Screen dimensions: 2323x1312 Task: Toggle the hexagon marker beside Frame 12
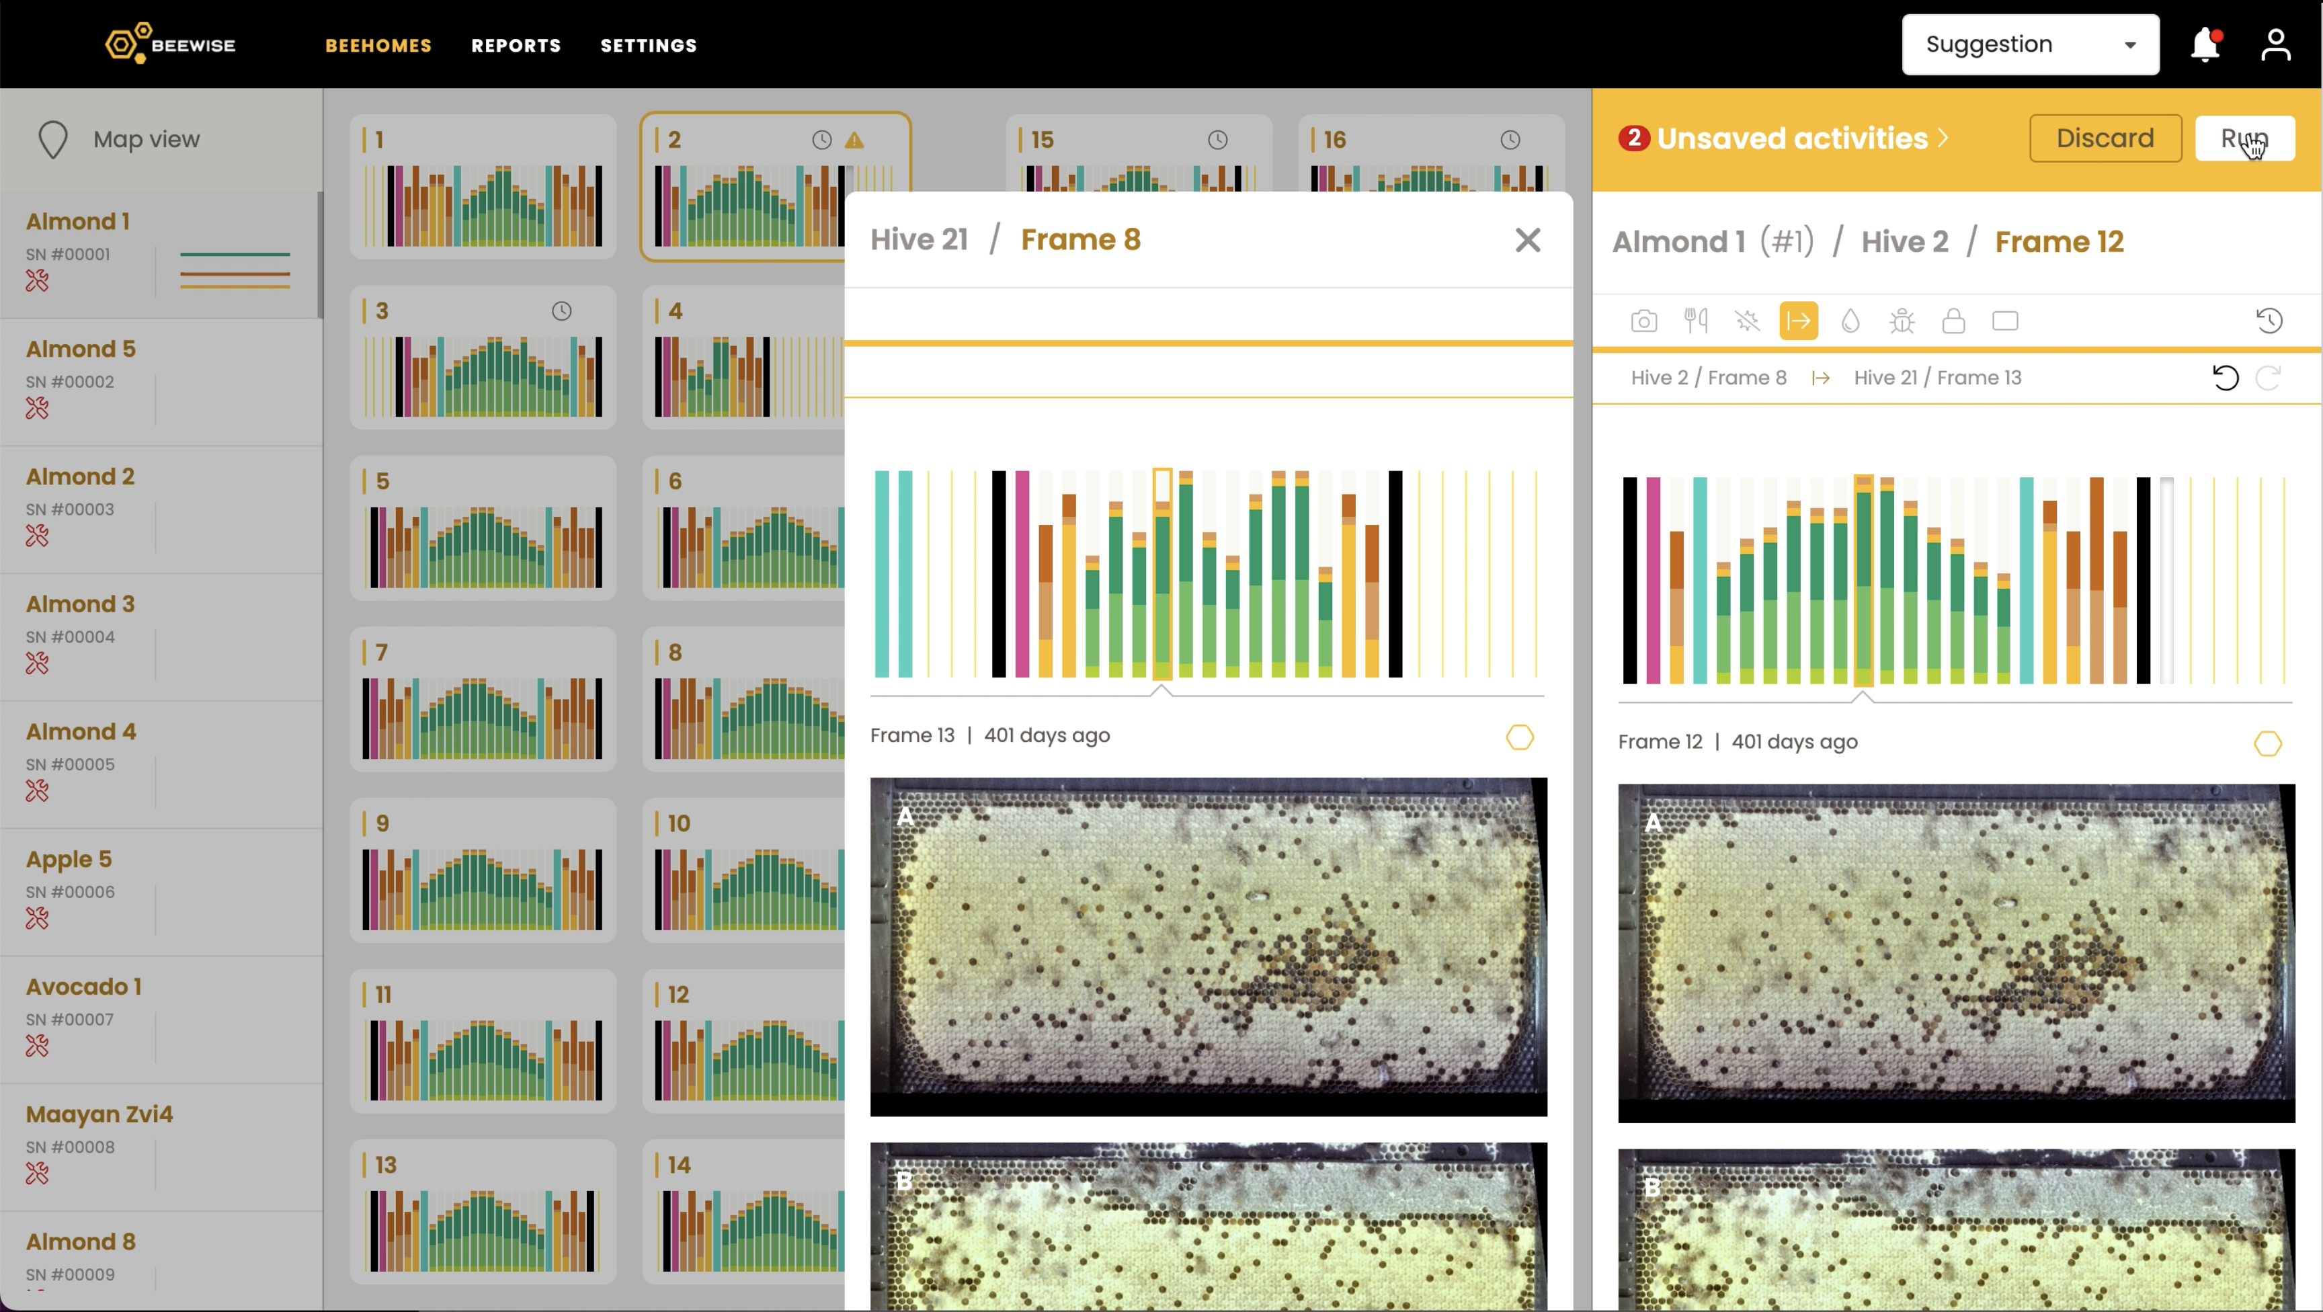click(2267, 744)
